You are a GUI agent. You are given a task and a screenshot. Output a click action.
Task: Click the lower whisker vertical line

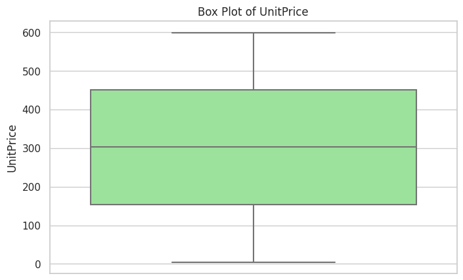[x=254, y=233]
